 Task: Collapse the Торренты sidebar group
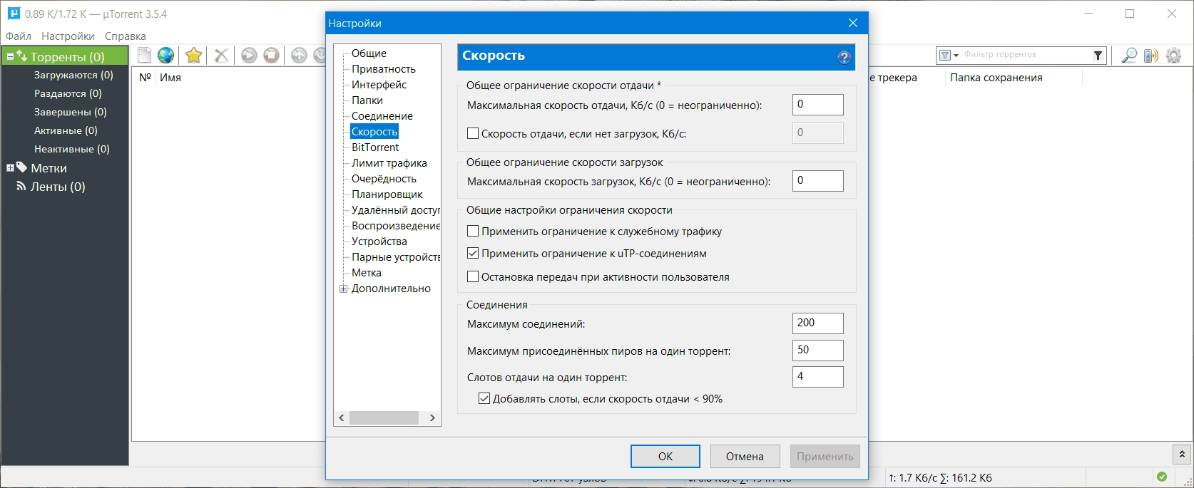(x=10, y=56)
